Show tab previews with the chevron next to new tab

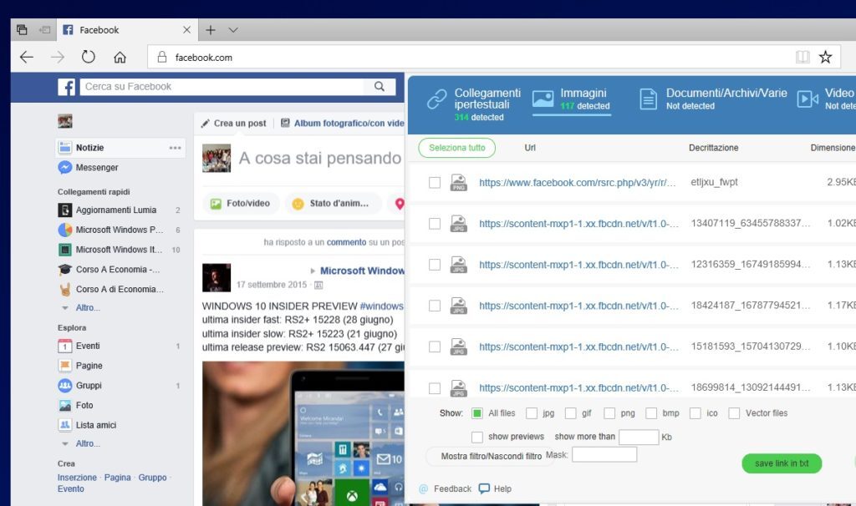[x=233, y=30]
